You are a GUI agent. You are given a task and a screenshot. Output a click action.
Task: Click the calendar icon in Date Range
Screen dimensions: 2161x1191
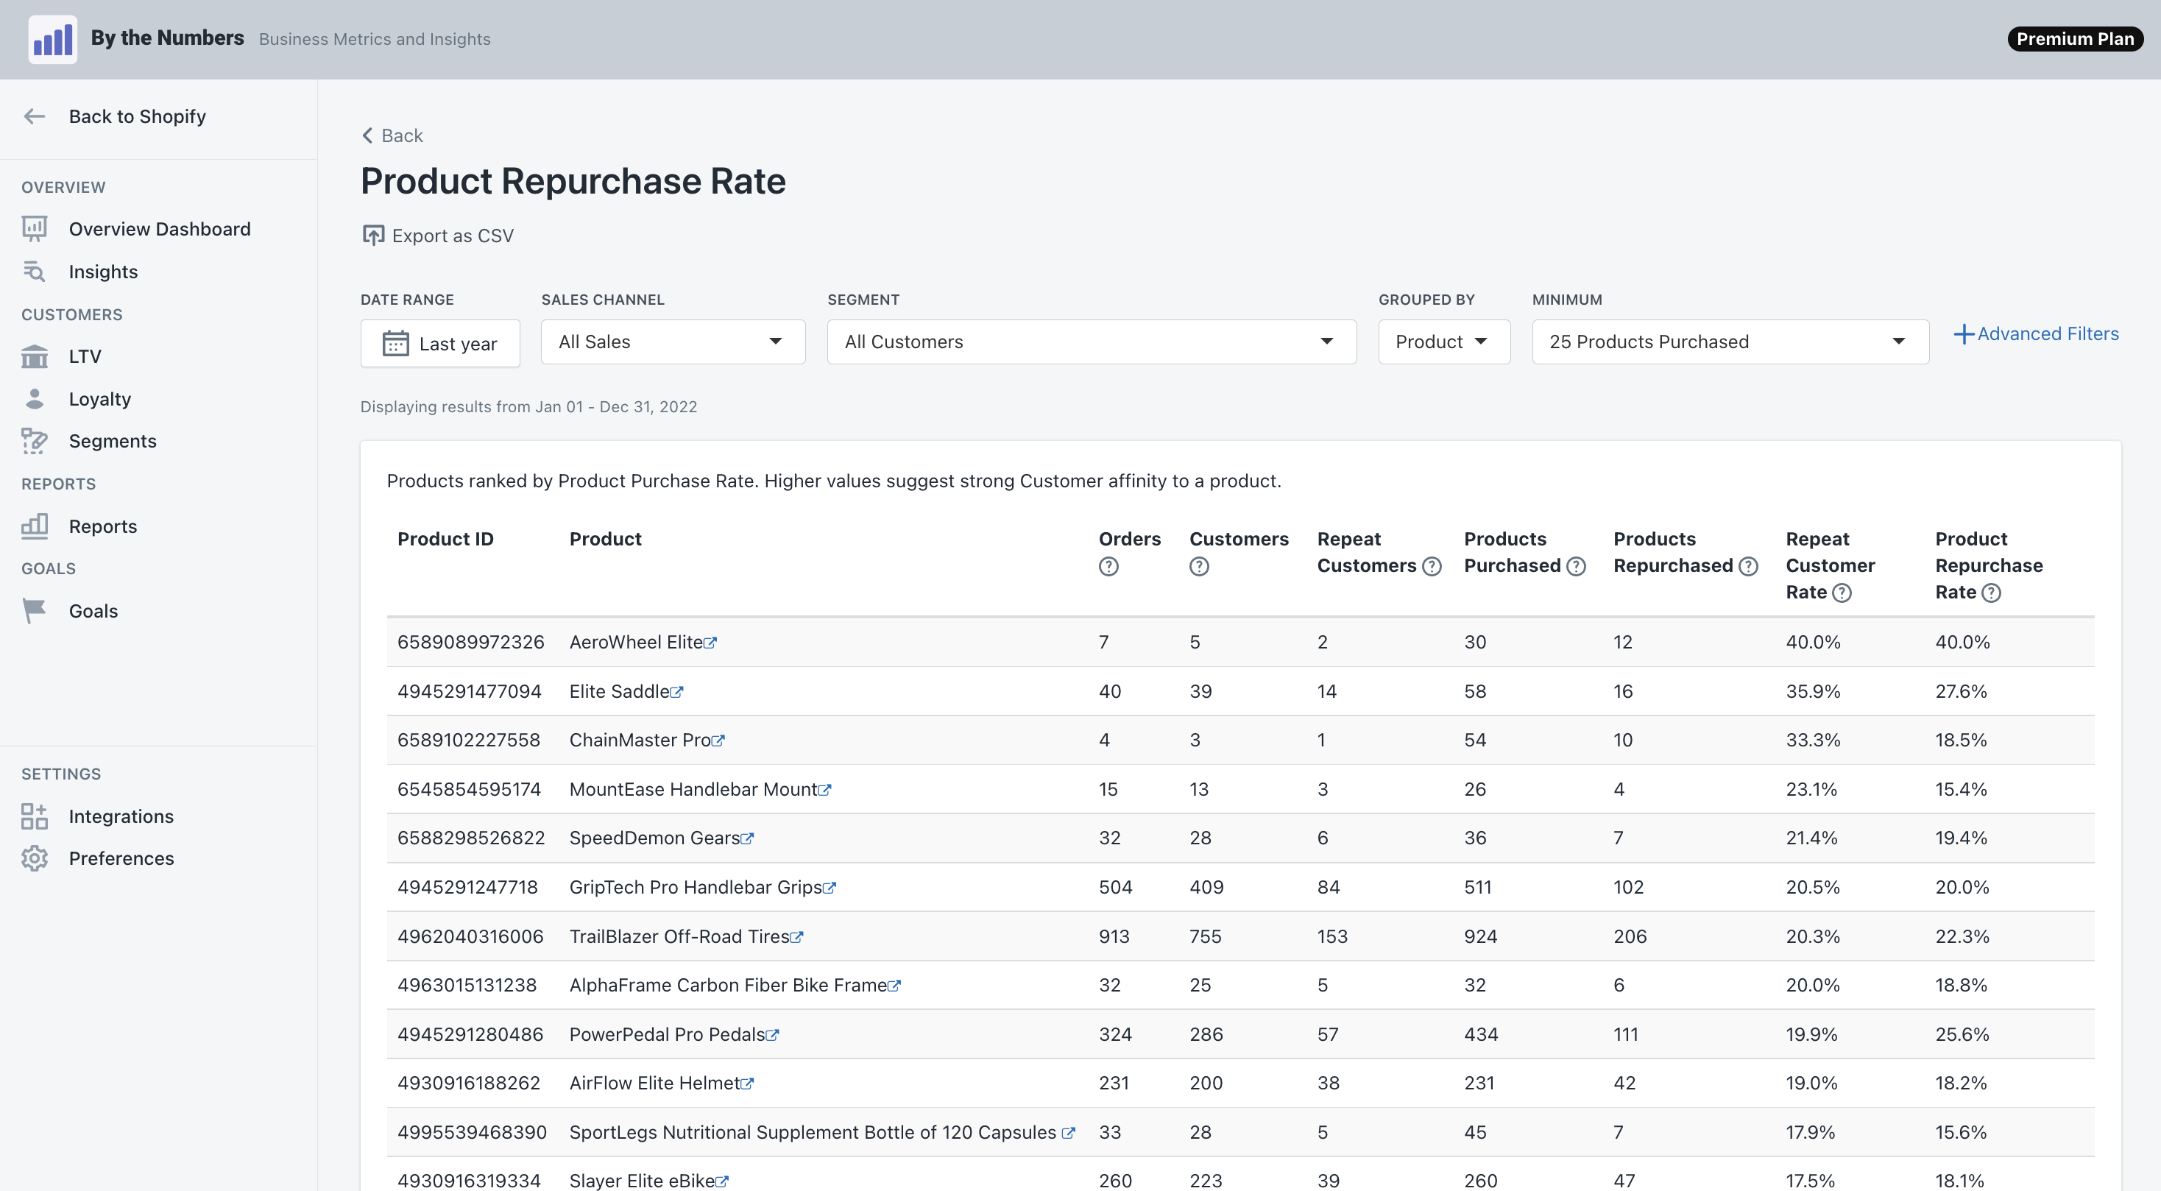pos(395,343)
